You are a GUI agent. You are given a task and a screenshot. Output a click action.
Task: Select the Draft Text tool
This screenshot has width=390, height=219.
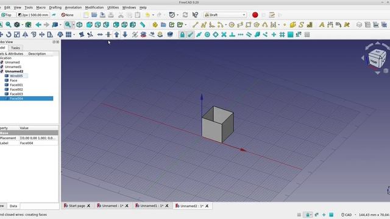coord(322,24)
